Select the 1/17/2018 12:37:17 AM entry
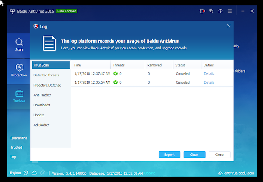 click(x=152, y=73)
